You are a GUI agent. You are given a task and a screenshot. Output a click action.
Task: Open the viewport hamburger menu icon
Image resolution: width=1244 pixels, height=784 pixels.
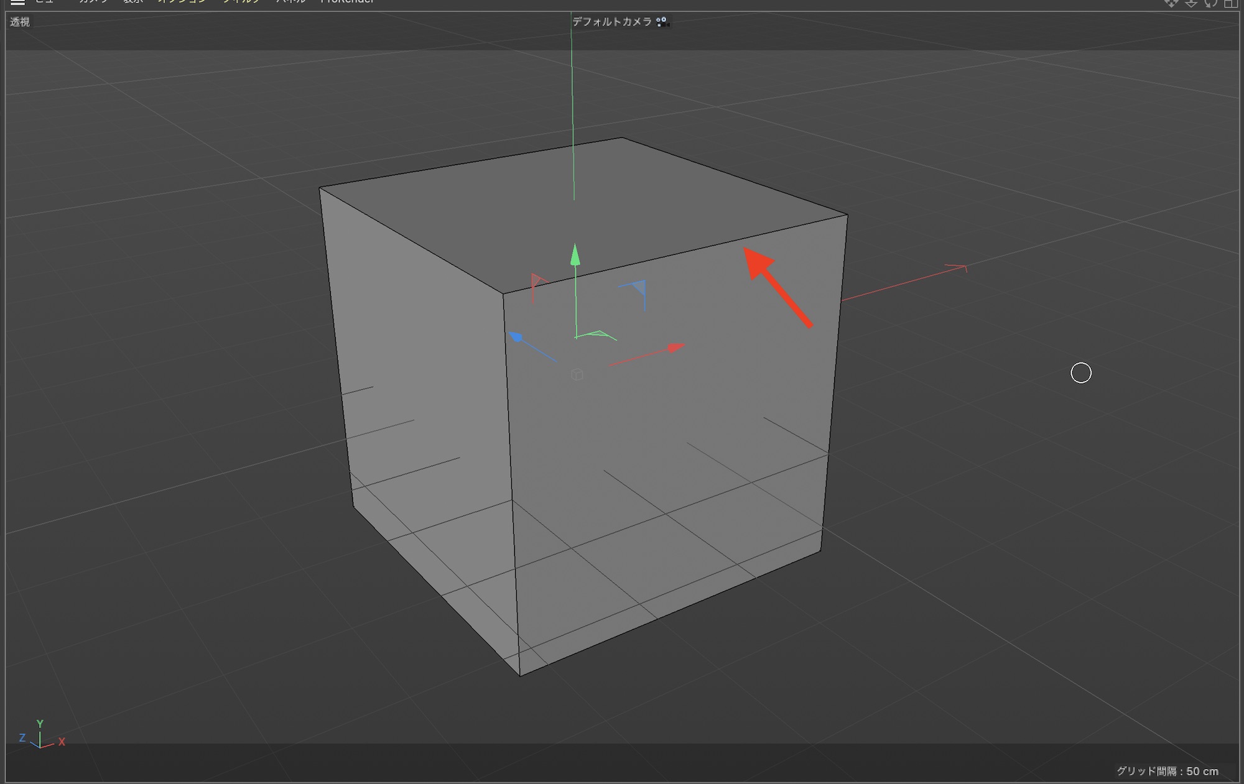coord(17,2)
